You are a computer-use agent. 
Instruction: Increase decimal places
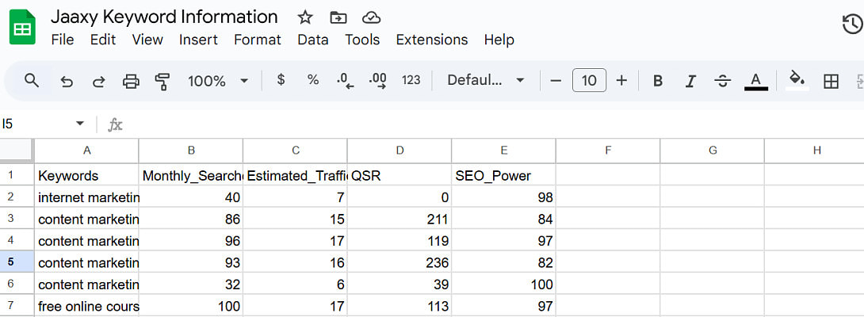(x=377, y=81)
